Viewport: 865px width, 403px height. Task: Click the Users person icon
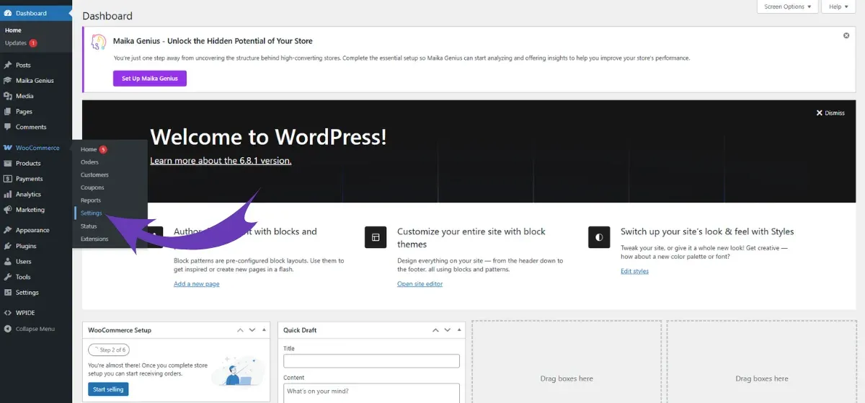(x=8, y=262)
